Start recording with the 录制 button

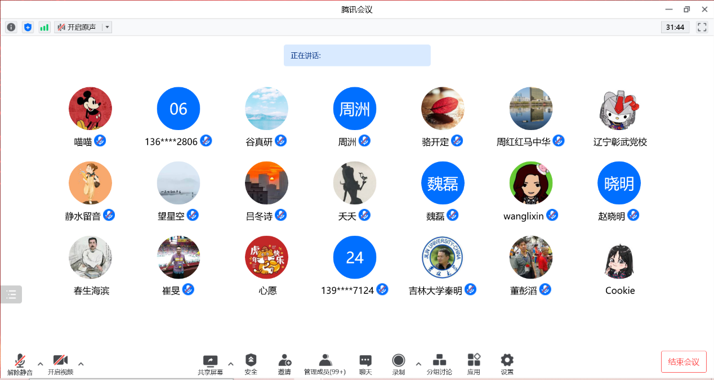click(x=399, y=364)
